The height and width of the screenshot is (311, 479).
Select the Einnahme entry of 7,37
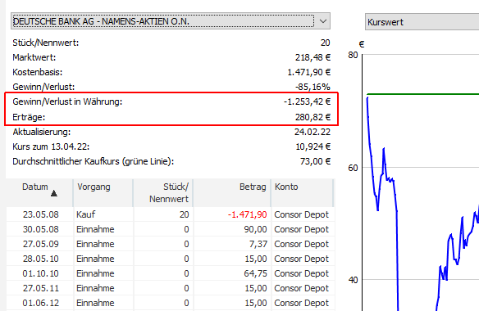pyautogui.click(x=171, y=244)
